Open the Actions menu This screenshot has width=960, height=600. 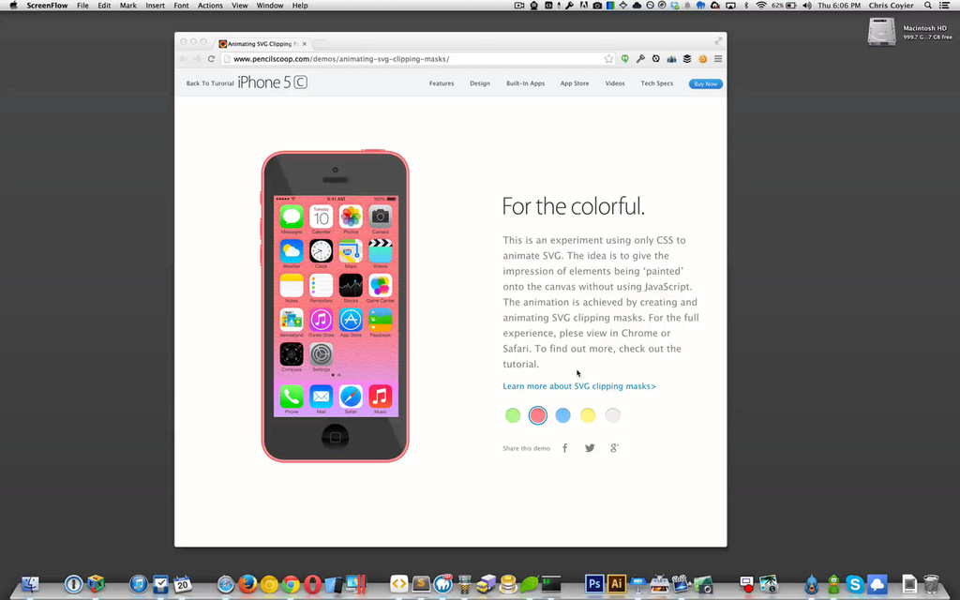[x=210, y=6]
